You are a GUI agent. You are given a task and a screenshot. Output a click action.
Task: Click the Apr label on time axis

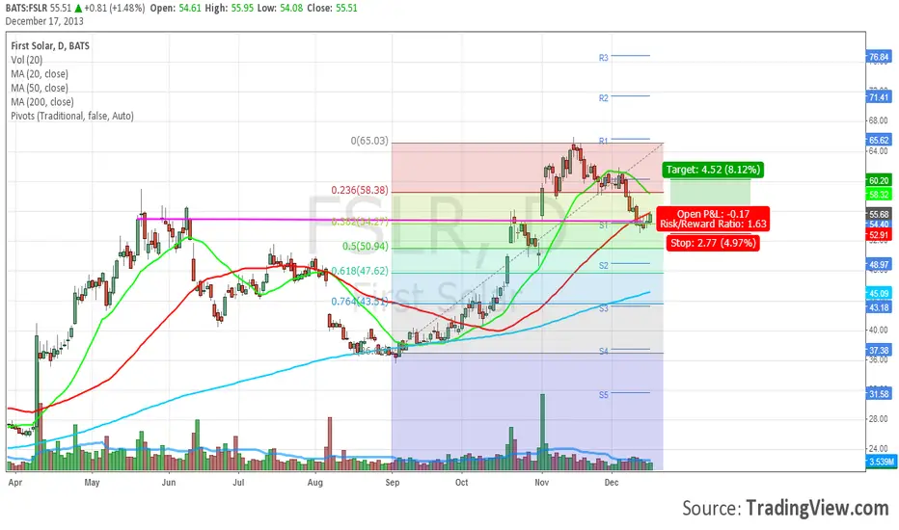coord(15,483)
